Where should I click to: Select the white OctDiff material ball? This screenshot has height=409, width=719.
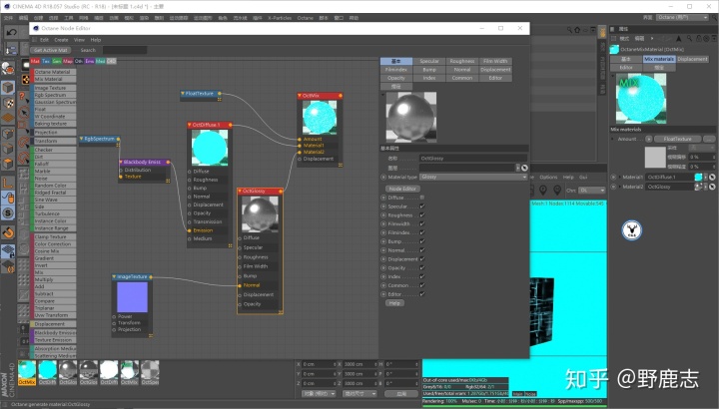tap(109, 370)
